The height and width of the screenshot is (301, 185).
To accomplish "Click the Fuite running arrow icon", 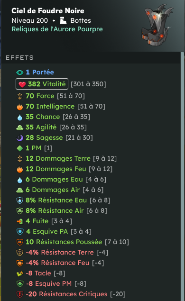I will (x=20, y=221).
